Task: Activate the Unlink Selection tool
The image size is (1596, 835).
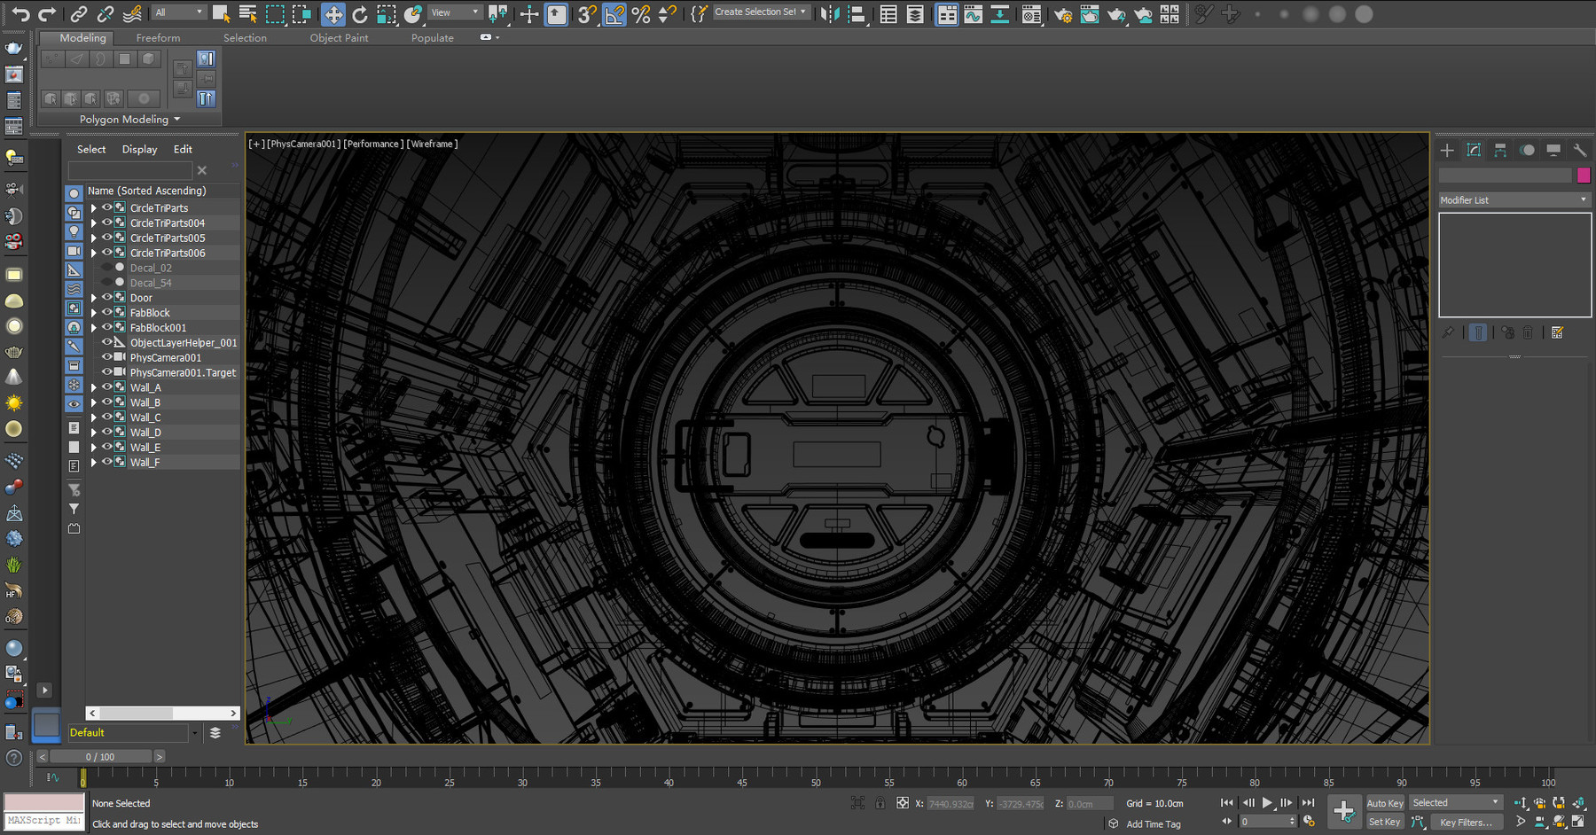Action: [x=106, y=13]
